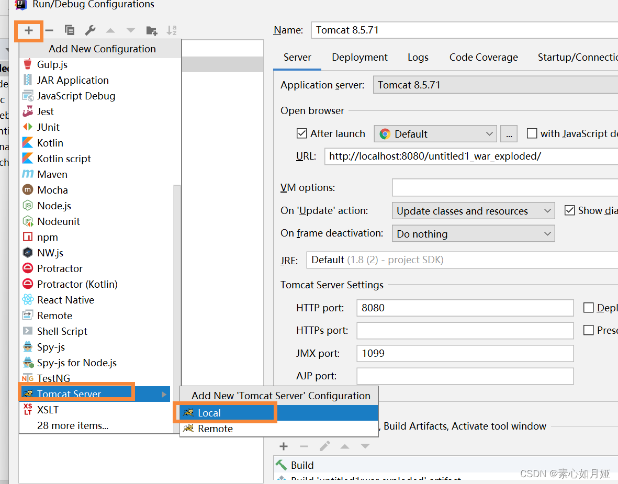This screenshot has height=484, width=618.
Task: Switch to the Deployment tab
Action: (x=359, y=58)
